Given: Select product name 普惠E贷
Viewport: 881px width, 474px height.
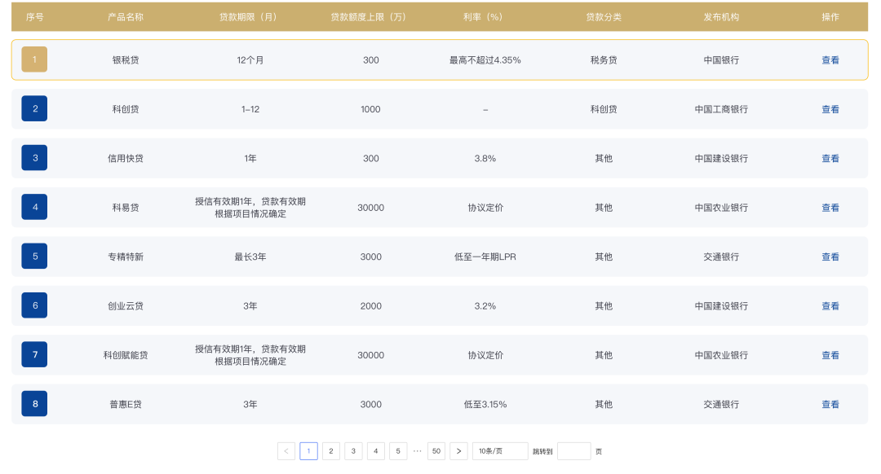Looking at the screenshot, I should (x=126, y=405).
